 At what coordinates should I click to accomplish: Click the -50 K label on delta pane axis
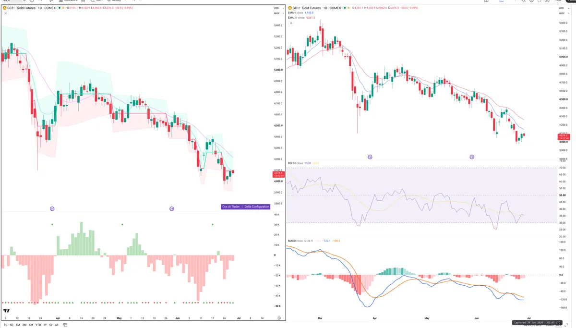click(x=277, y=306)
